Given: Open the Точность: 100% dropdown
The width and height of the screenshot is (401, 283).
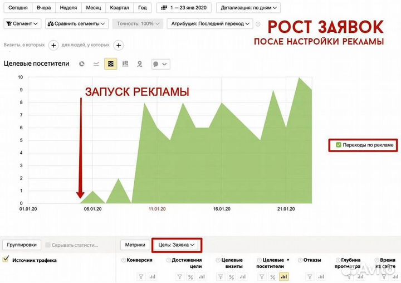Looking at the screenshot, I should point(138,24).
